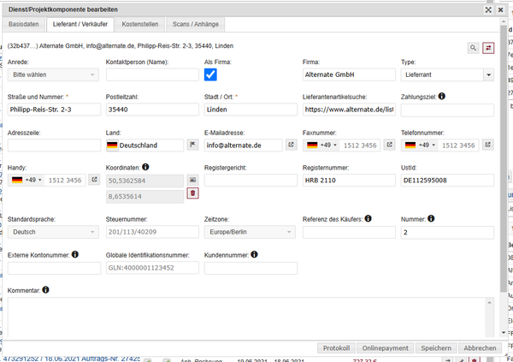513x362 pixels.
Task: Open the Standardsprache dropdown set to Deutsch
Action: click(x=54, y=232)
